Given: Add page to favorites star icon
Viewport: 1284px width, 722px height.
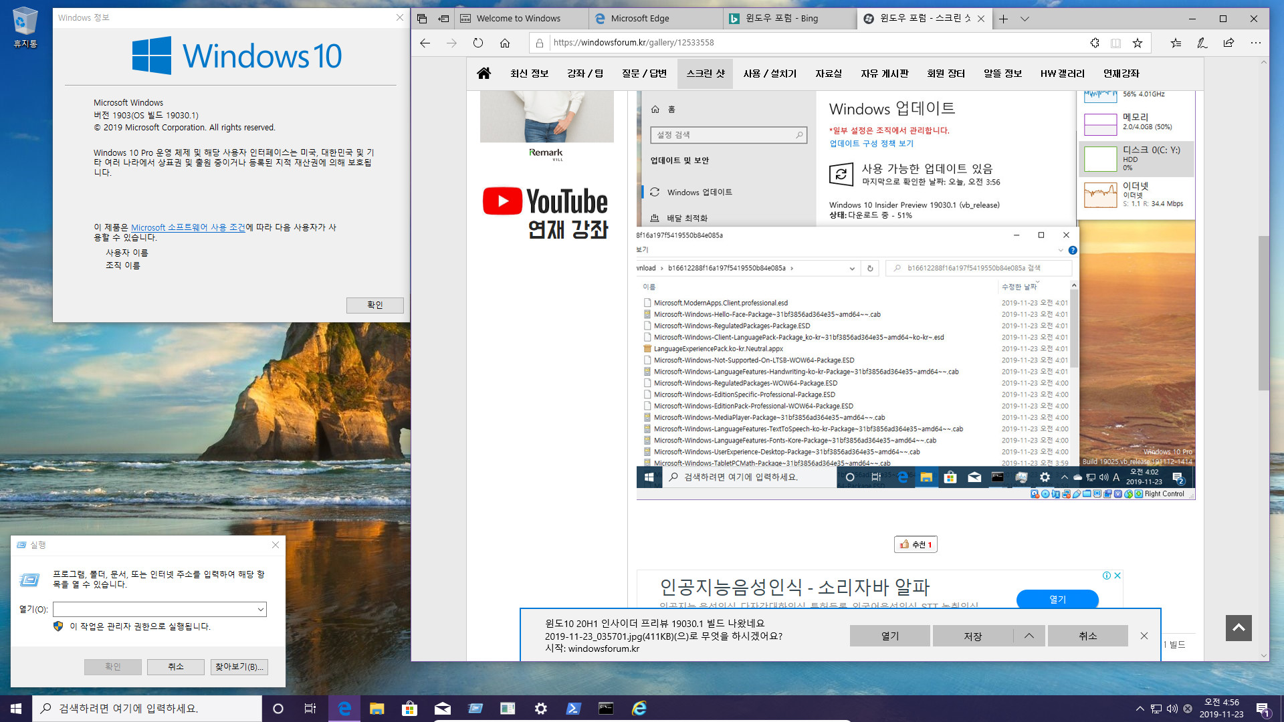Looking at the screenshot, I should (x=1138, y=43).
